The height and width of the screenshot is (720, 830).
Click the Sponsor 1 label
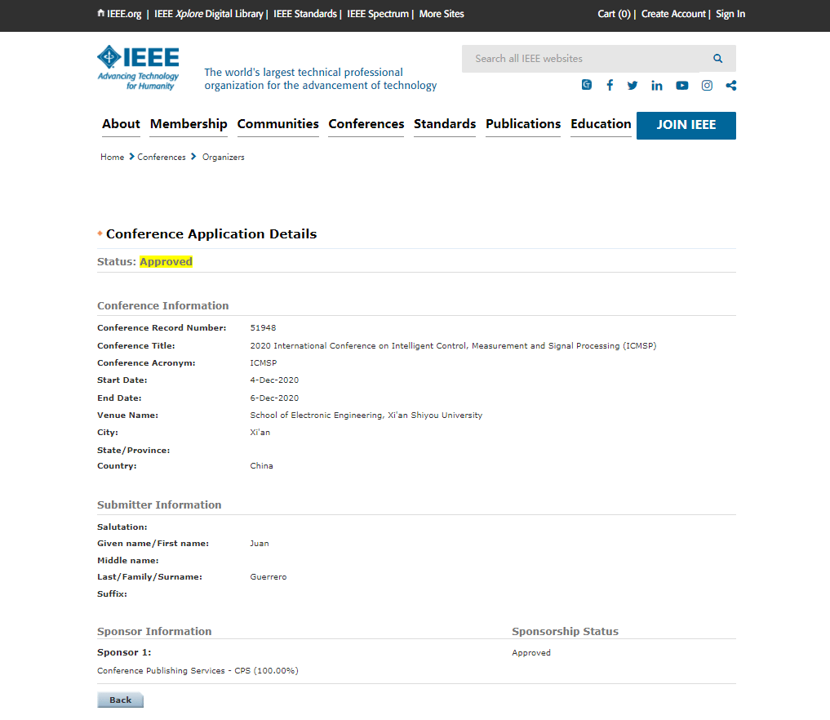click(124, 652)
